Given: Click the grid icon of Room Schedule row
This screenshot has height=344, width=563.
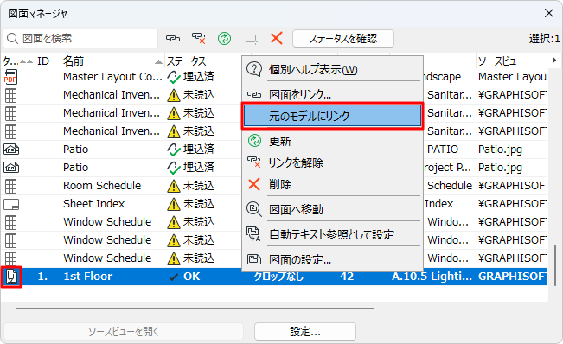Looking at the screenshot, I should click(x=10, y=186).
